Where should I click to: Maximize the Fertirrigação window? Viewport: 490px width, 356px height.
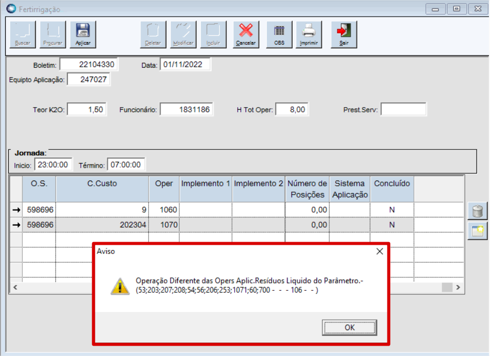456,9
